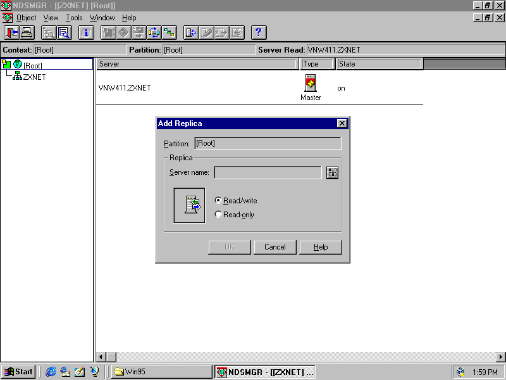The height and width of the screenshot is (380, 506).
Task: Click the Change Replica Type toolbar icon
Action: (207, 33)
